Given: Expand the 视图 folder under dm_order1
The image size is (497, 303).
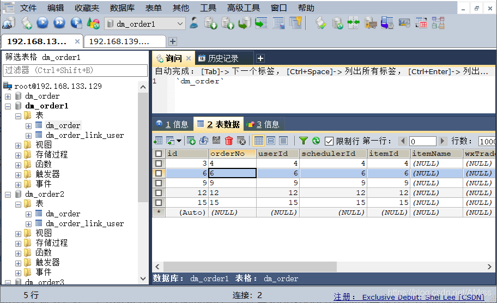Looking at the screenshot, I should (18, 146).
